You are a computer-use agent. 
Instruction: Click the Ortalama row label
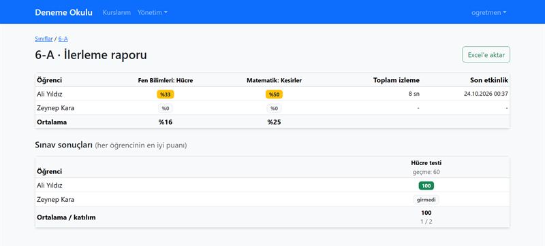coord(52,122)
